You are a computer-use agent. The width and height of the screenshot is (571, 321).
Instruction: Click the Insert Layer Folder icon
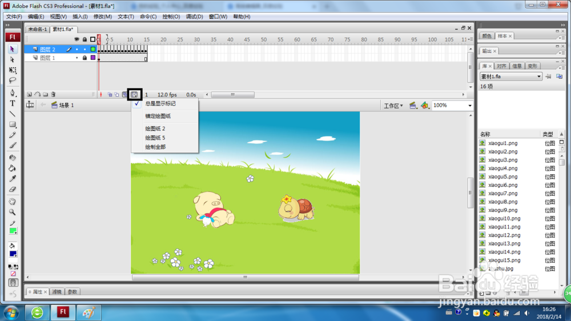(x=45, y=94)
